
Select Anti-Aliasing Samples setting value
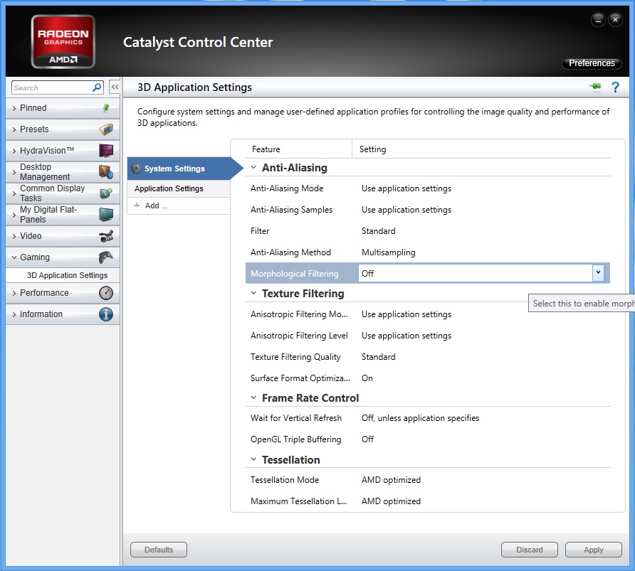(x=406, y=210)
